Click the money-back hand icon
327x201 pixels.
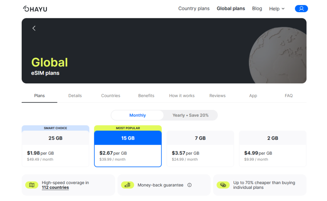click(x=127, y=185)
